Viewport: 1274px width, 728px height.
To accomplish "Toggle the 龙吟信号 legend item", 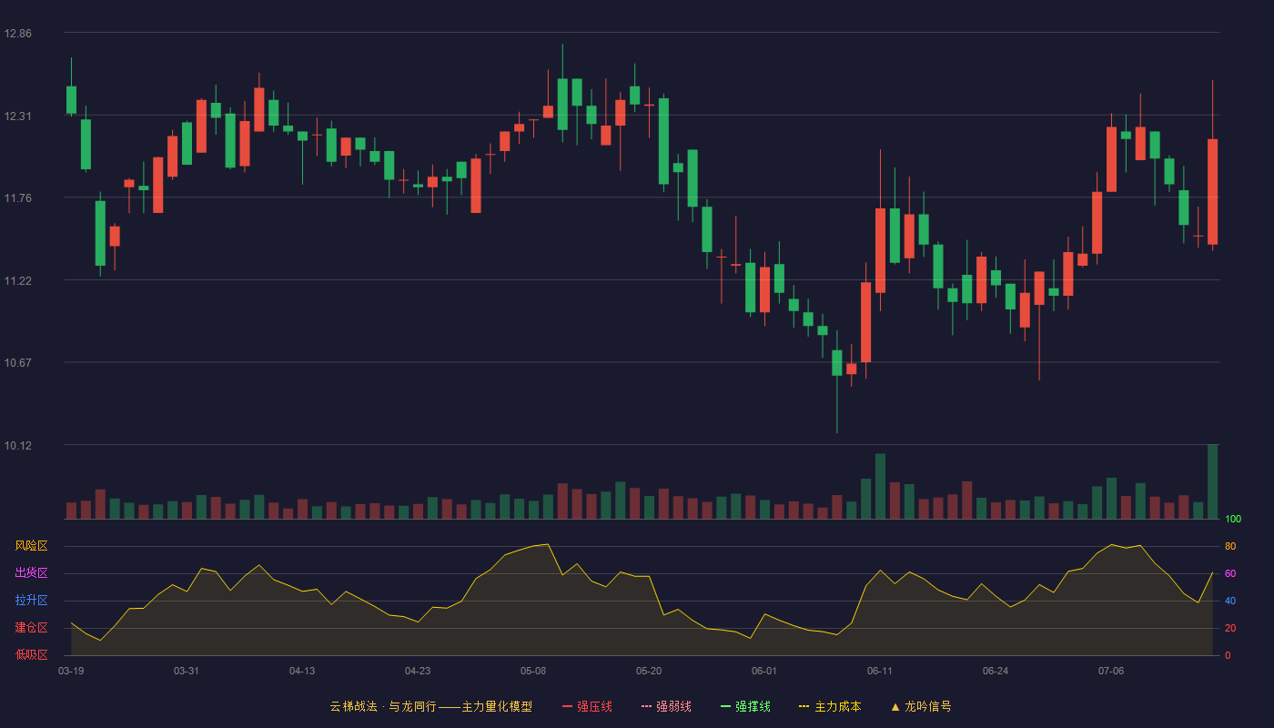I will (x=921, y=706).
